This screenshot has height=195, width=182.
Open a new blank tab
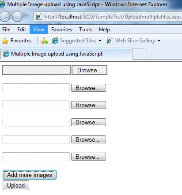coord(139,54)
